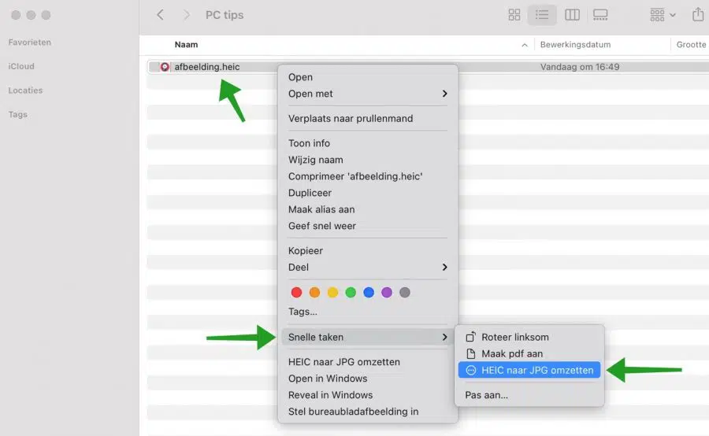The image size is (709, 436).
Task: Expand the Tags sidebar section
Action: (17, 115)
